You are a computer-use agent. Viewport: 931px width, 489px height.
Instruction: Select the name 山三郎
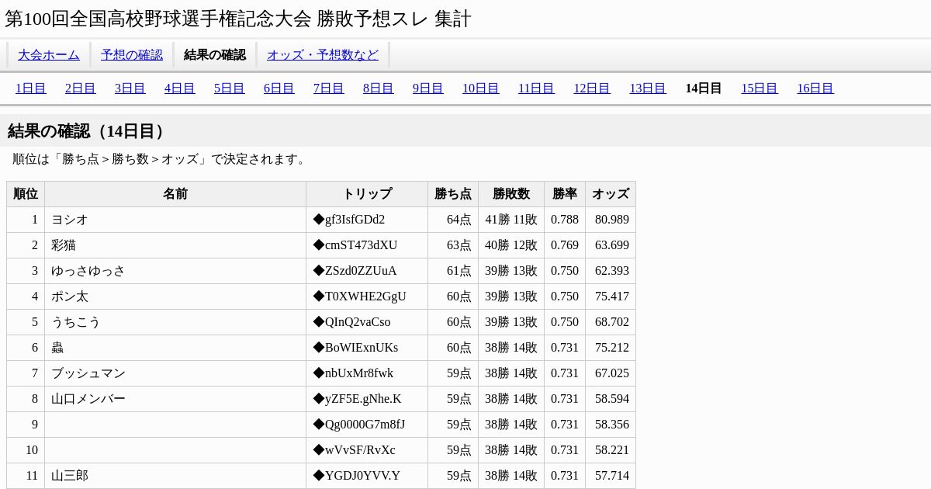[70, 476]
